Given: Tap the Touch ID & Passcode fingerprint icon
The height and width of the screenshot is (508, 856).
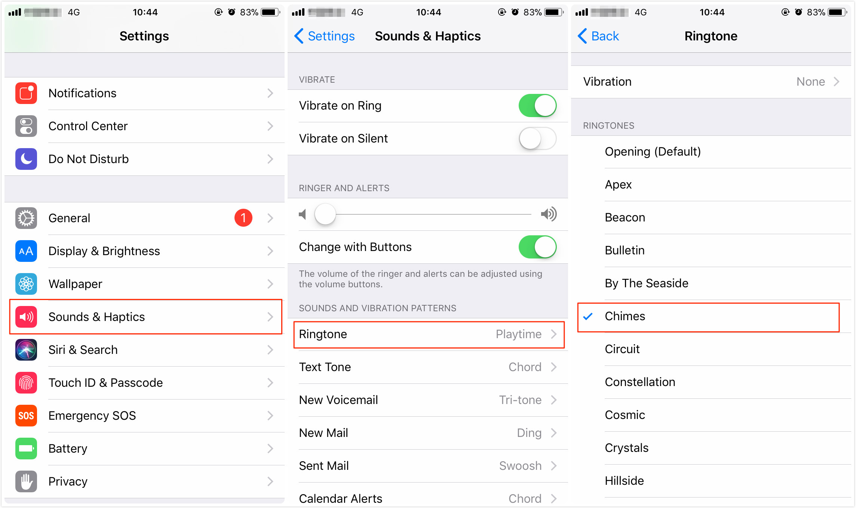Looking at the screenshot, I should (26, 382).
